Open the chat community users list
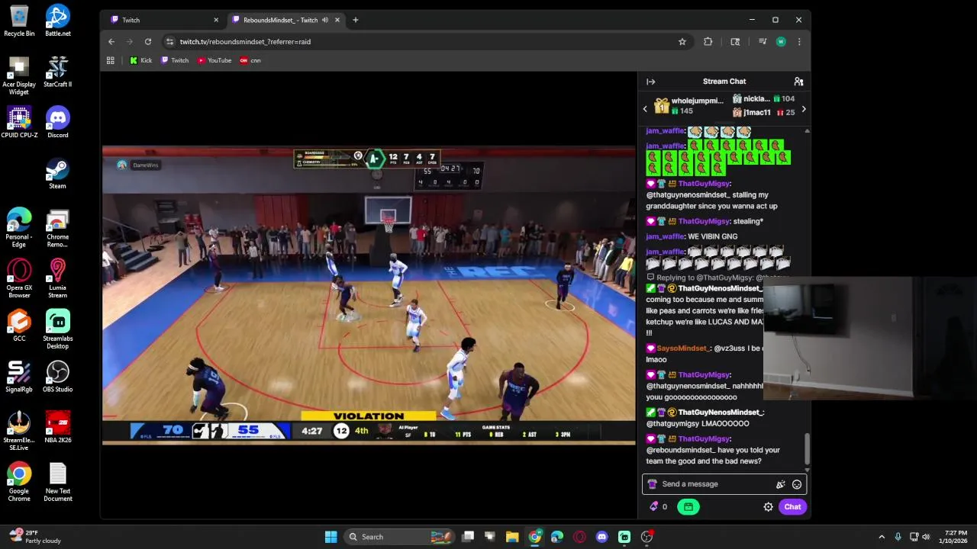The width and height of the screenshot is (977, 549). point(798,82)
